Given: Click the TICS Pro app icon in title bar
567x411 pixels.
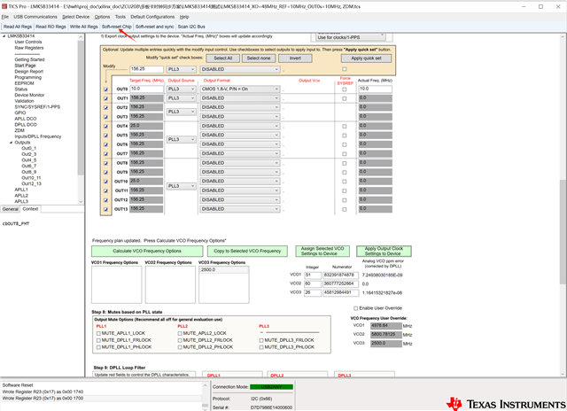Looking at the screenshot, I should pos(4,6).
